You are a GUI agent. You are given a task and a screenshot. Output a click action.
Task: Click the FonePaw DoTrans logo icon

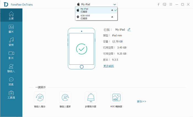(6, 5)
